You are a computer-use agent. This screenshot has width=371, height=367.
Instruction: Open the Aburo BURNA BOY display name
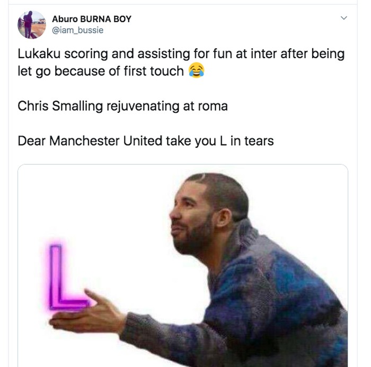pyautogui.click(x=92, y=19)
